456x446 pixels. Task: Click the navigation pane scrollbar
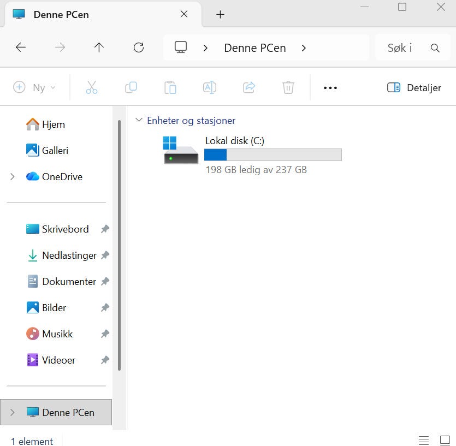pyautogui.click(x=119, y=246)
